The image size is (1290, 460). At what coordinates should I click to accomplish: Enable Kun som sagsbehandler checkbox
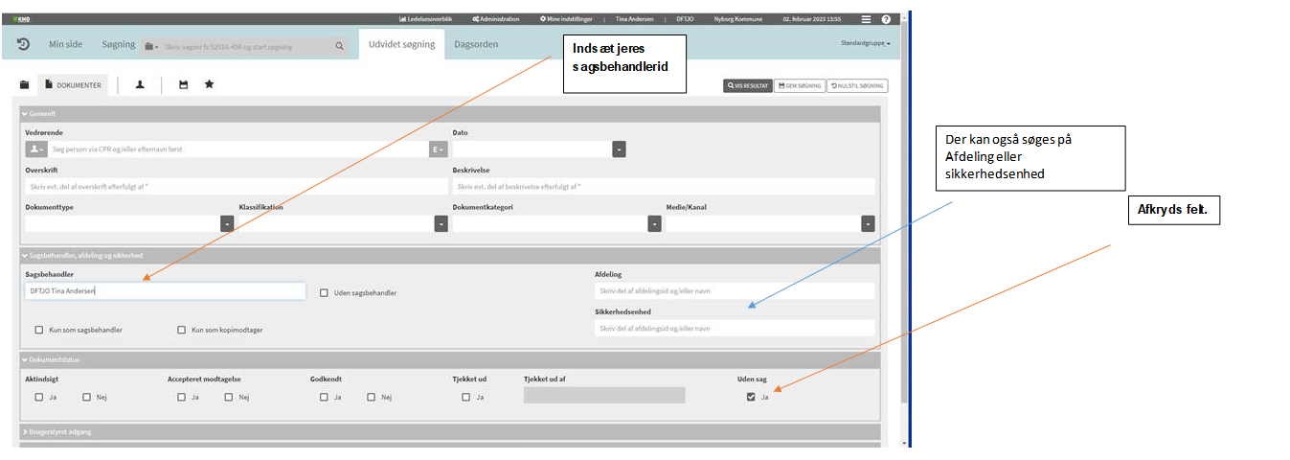39,330
